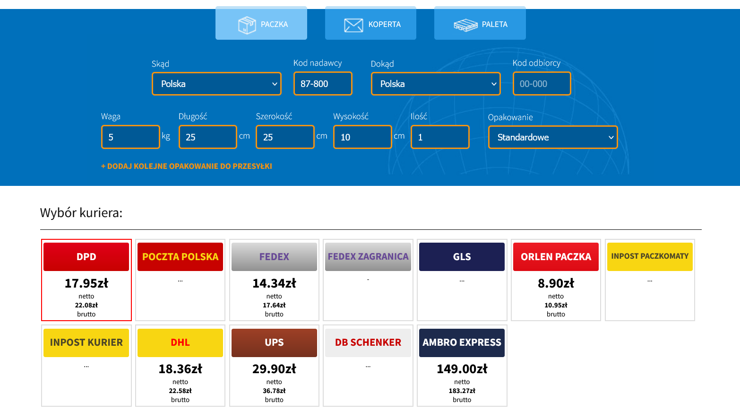Click the Kod odbiorcy postal code field
740x420 pixels.
point(542,84)
